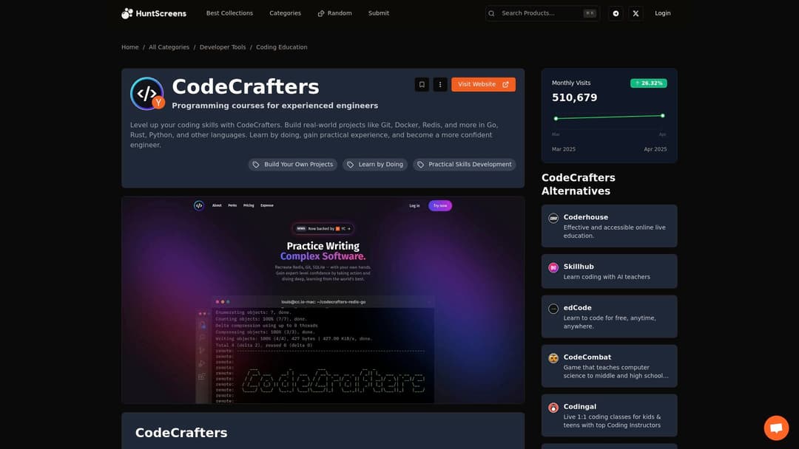Open the CodeCrafters website screenshot preview
799x449 pixels.
(323, 300)
